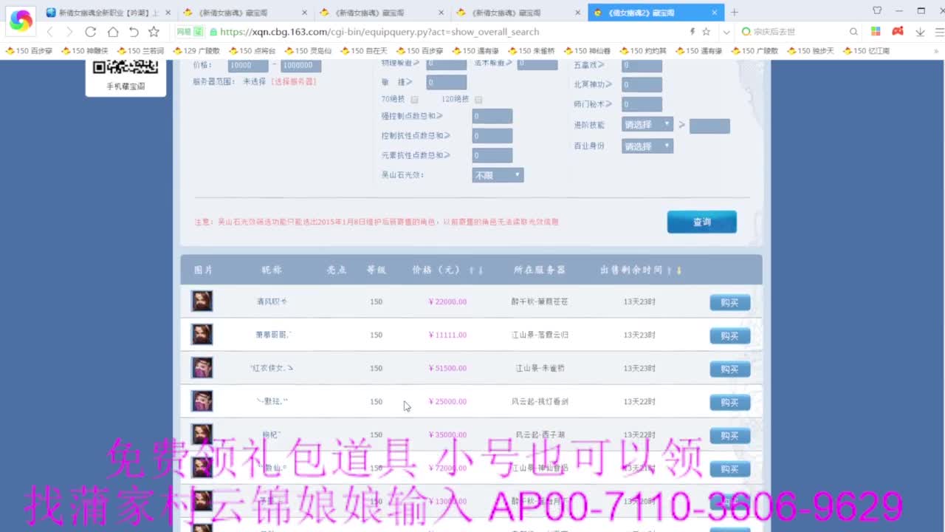Image resolution: width=945 pixels, height=532 pixels.
Task: Click the undo-close-tab arrow icon
Action: [x=134, y=32]
